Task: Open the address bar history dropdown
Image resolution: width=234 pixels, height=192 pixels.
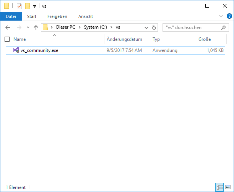Action: [x=146, y=27]
